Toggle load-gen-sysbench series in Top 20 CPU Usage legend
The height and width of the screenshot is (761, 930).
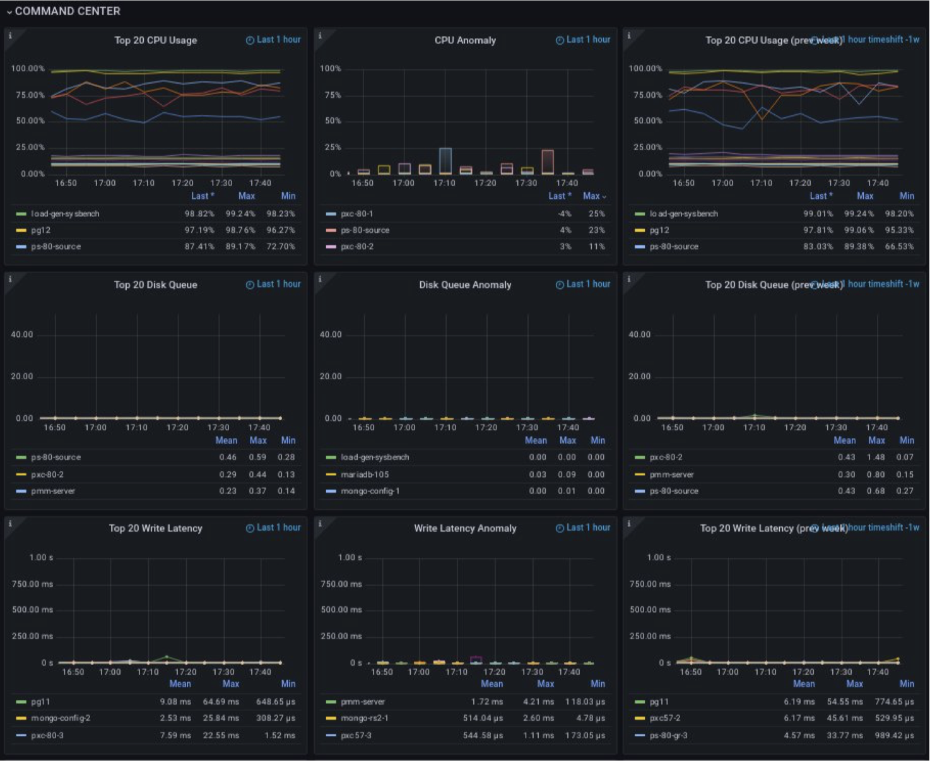[x=65, y=214]
